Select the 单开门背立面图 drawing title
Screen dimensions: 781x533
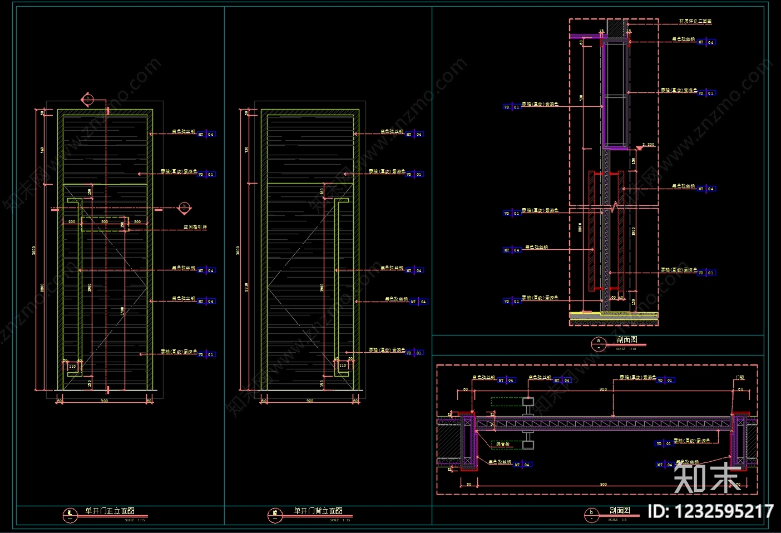pyautogui.click(x=318, y=511)
